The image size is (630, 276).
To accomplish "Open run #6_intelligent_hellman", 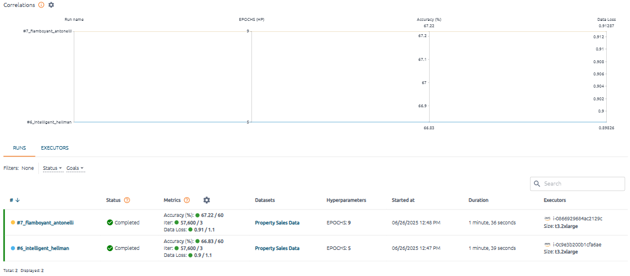I will click(x=43, y=248).
